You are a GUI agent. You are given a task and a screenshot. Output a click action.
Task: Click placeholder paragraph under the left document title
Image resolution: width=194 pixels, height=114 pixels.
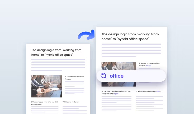pos(58,65)
